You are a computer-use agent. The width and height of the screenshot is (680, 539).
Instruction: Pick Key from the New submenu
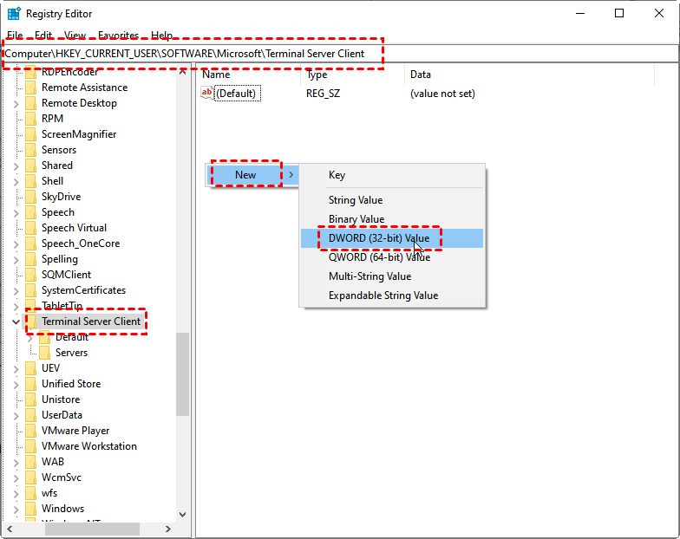tap(337, 175)
